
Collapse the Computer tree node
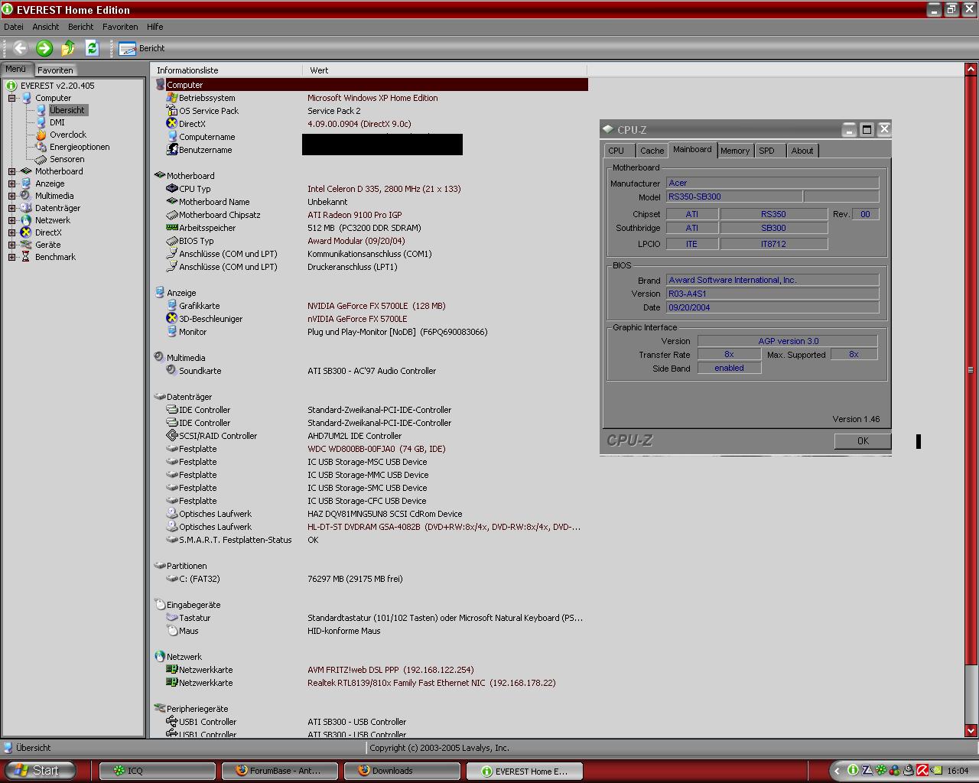(12, 98)
